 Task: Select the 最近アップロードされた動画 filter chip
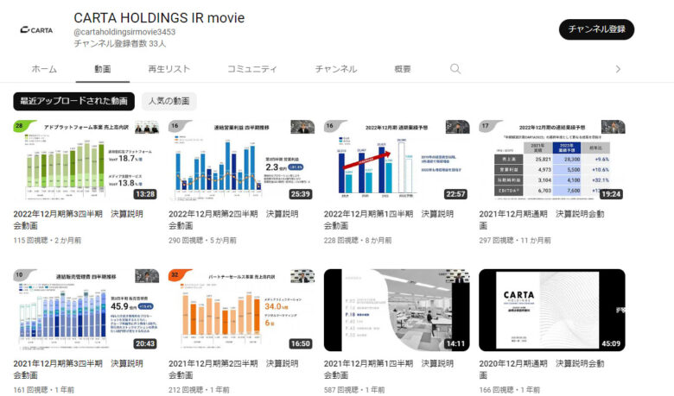74,101
